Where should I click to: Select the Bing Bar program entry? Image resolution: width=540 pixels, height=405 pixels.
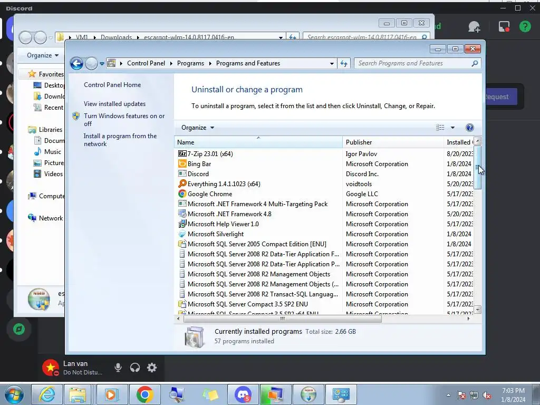pyautogui.click(x=199, y=164)
